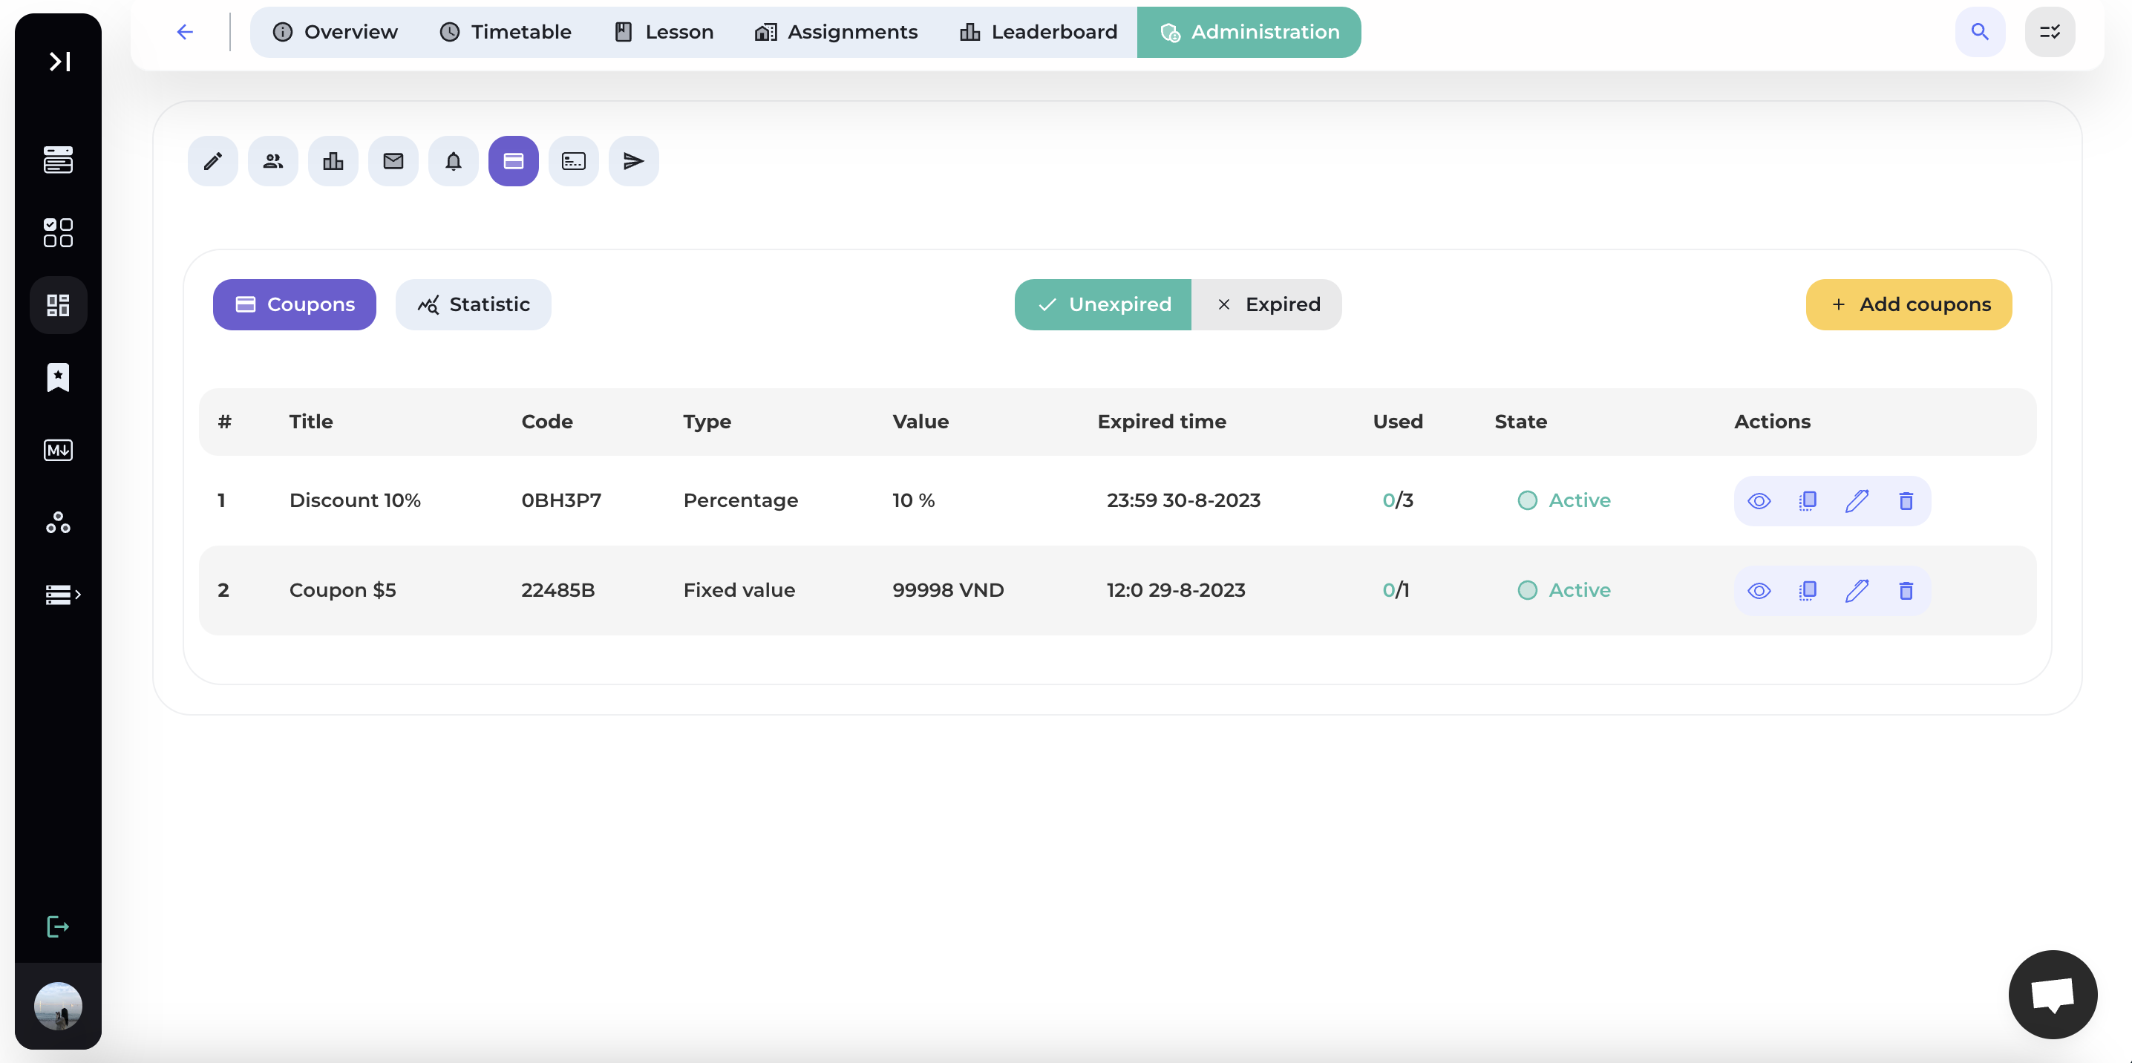This screenshot has width=2132, height=1063.
Task: Open the leaderboard podium admin tool
Action: (x=333, y=161)
